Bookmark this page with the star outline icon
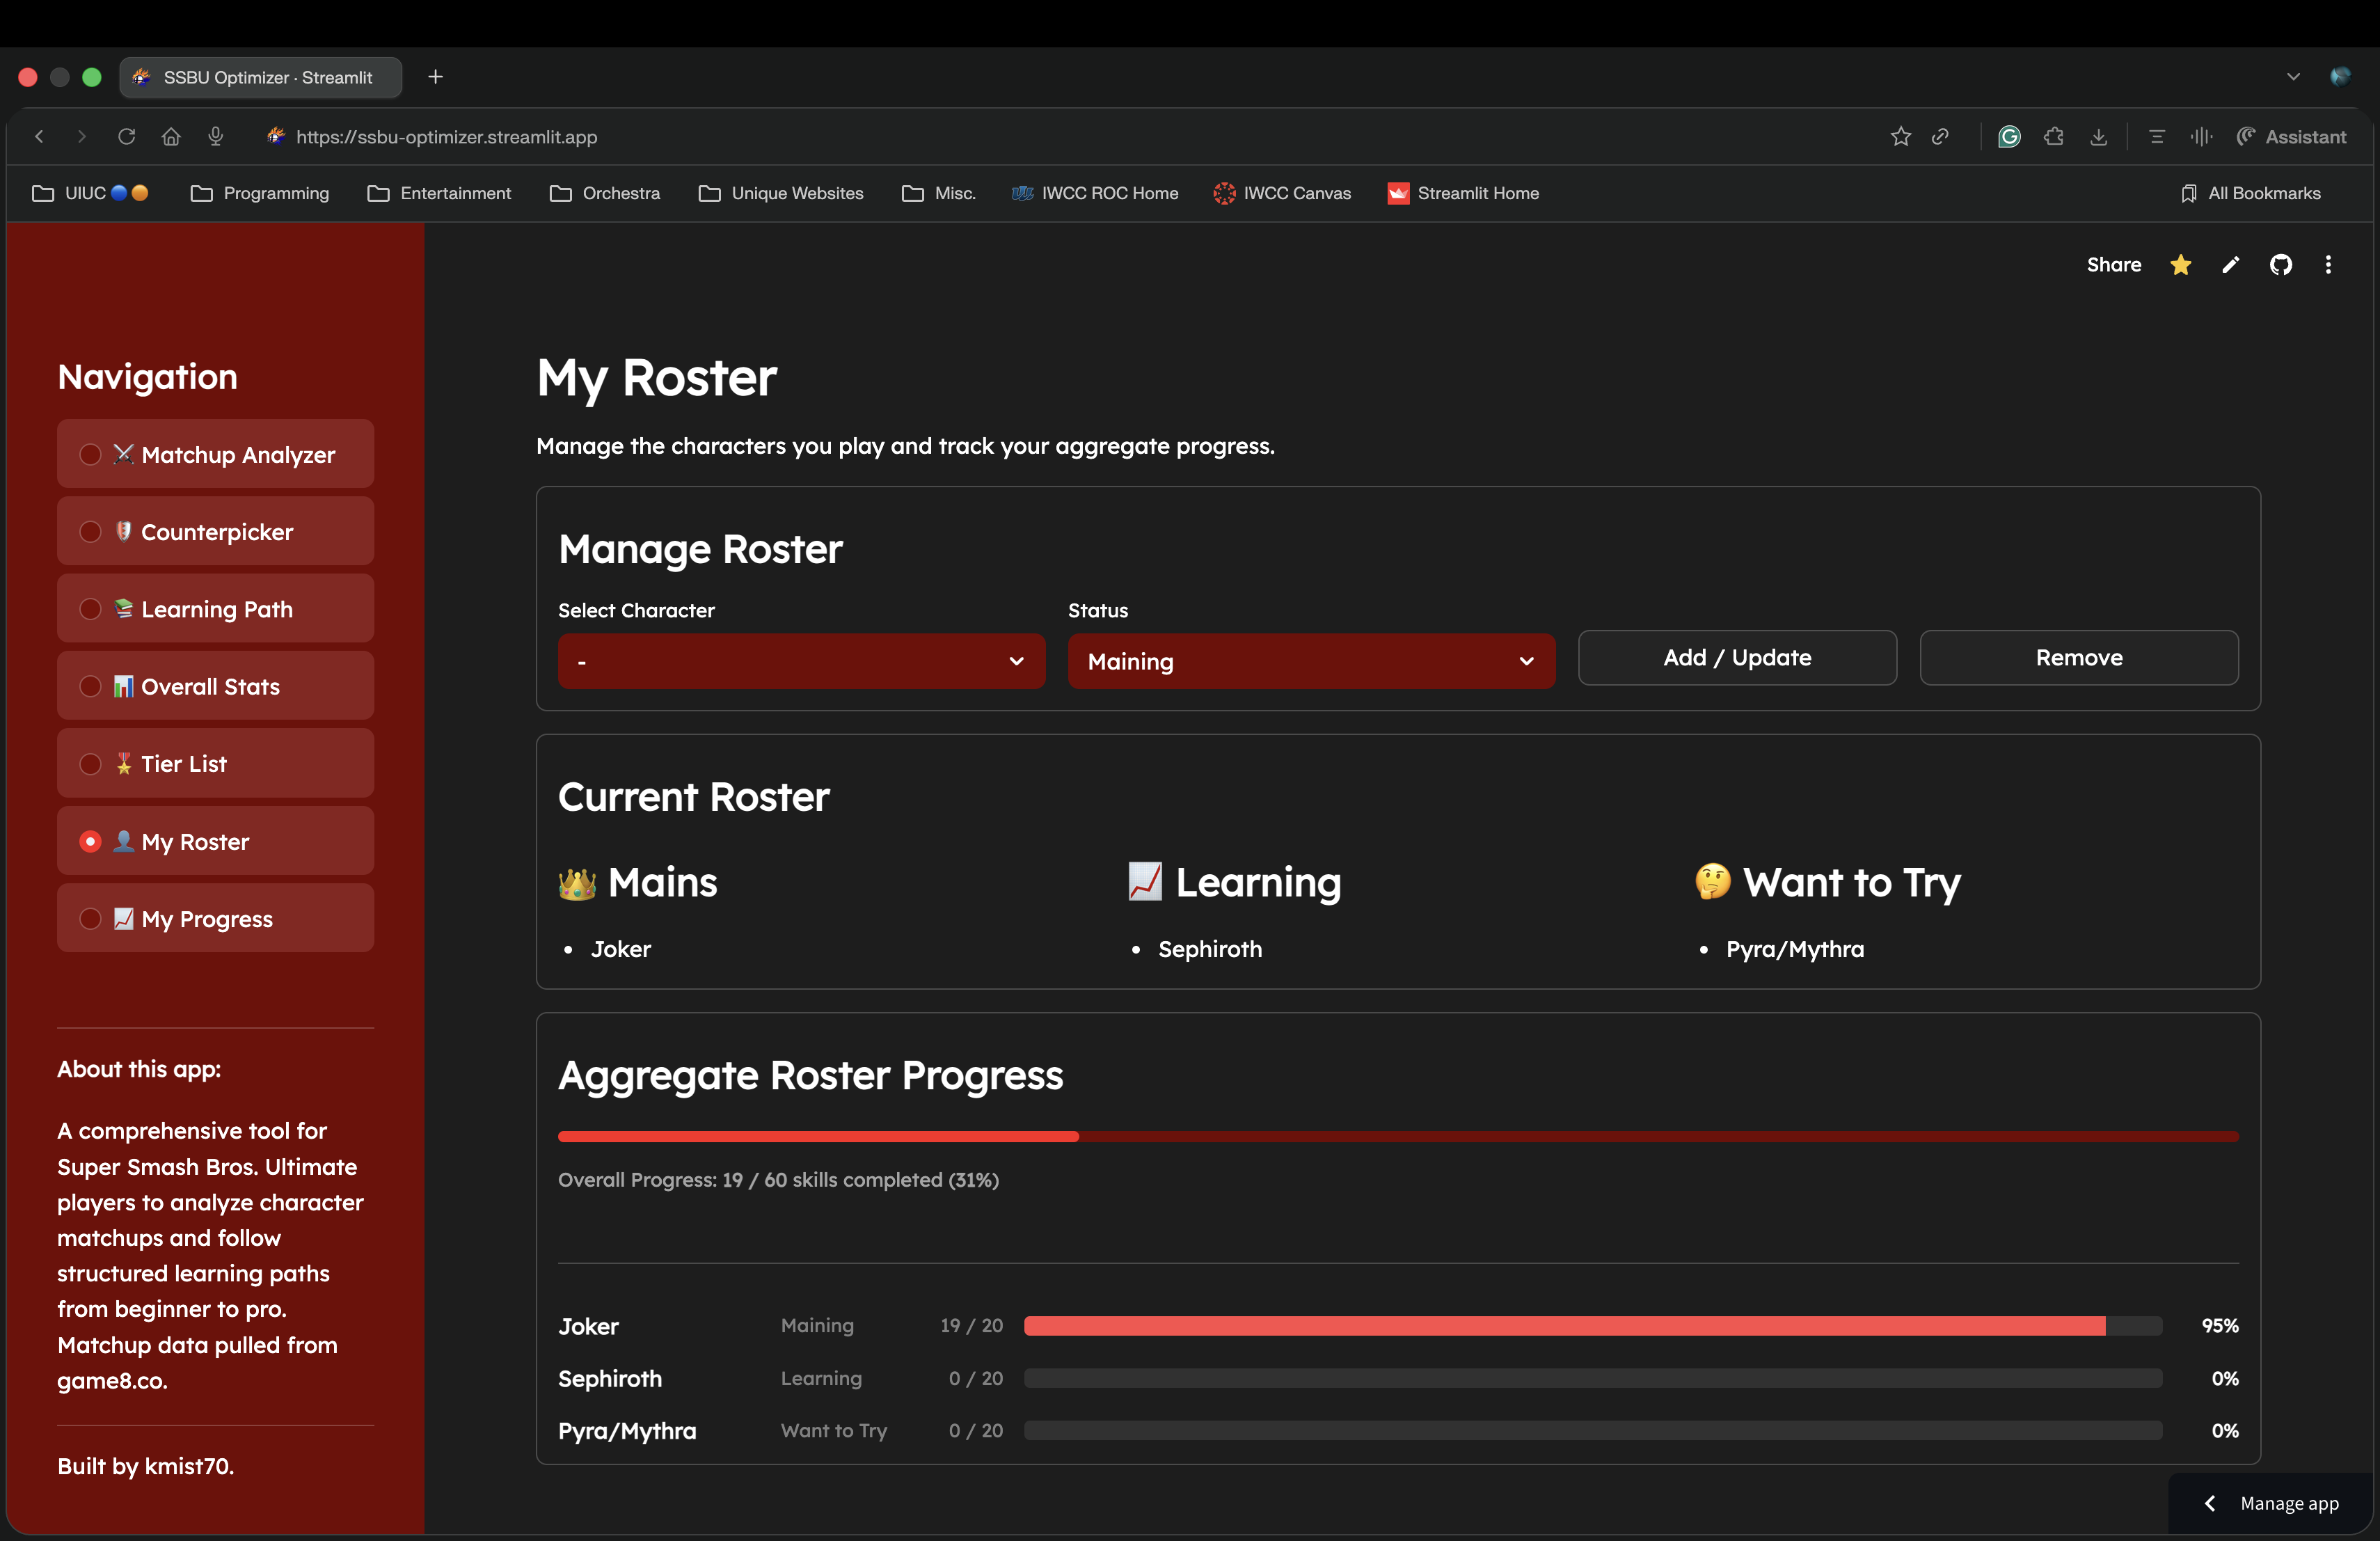This screenshot has width=2380, height=1541. [1900, 137]
